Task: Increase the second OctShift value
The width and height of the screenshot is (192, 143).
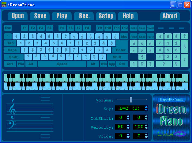Action: (x=146, y=116)
